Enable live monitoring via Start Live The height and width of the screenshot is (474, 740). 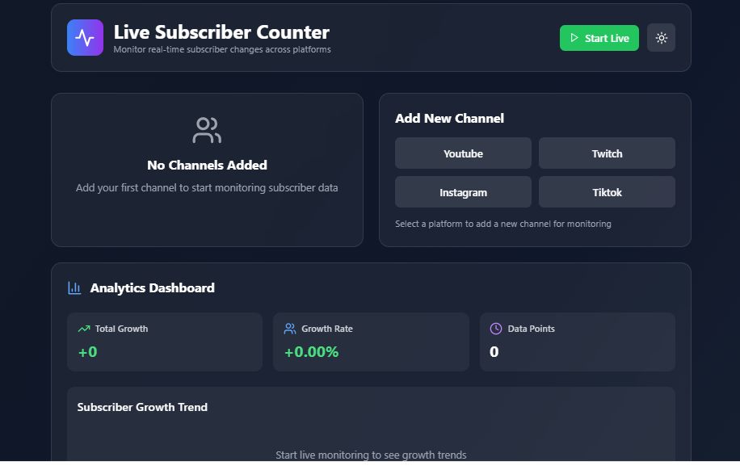(599, 38)
